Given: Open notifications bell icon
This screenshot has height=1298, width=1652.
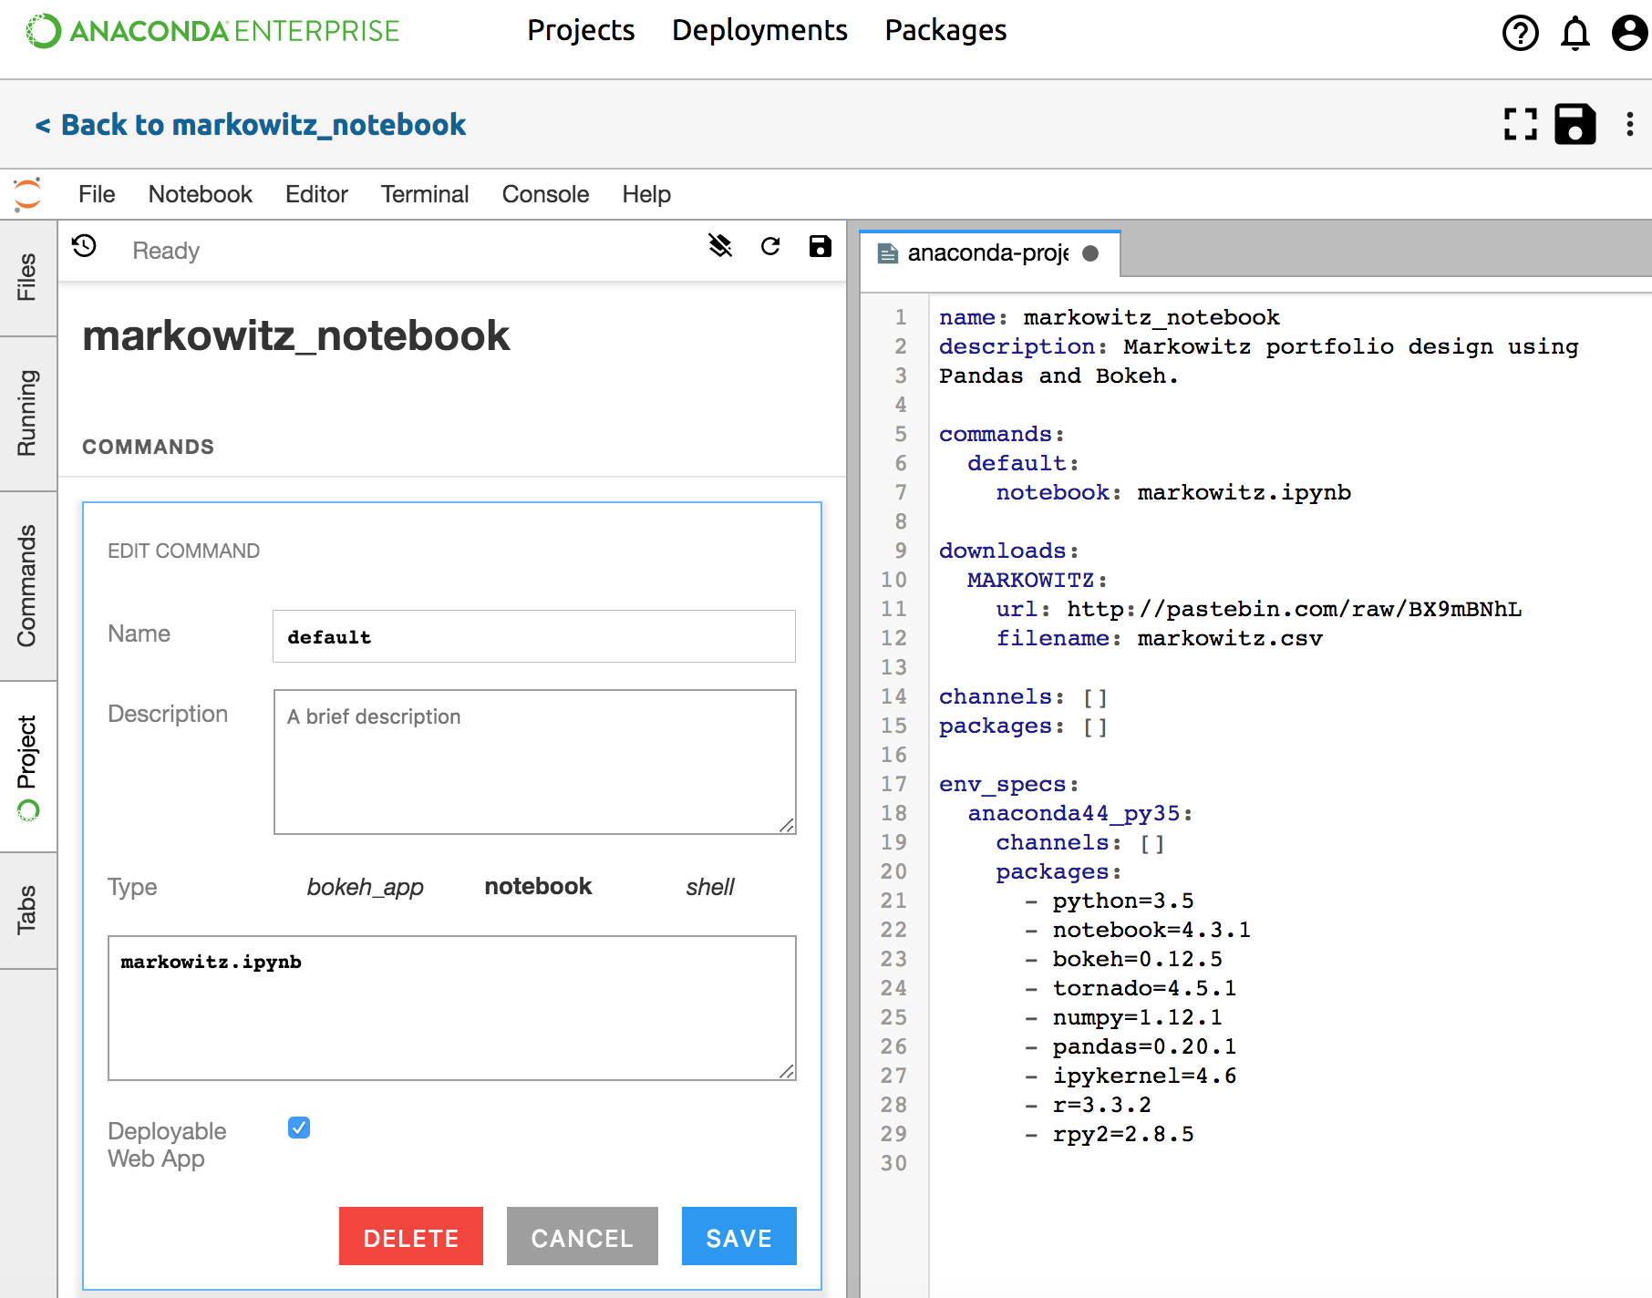Looking at the screenshot, I should tap(1575, 34).
